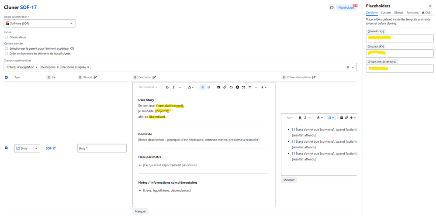The image size is (436, 216).
Task: Insert divider line in Description editor
Action: (x=256, y=87)
